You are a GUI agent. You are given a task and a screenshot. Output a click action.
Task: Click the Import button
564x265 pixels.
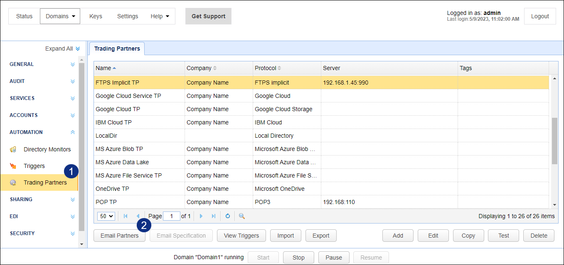[x=286, y=236]
